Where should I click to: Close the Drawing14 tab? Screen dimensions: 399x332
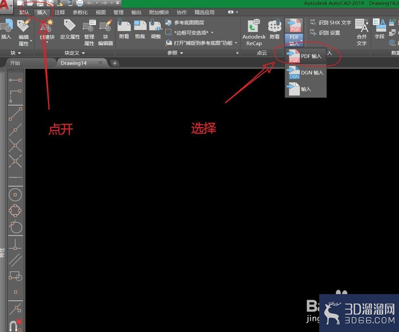[101, 63]
